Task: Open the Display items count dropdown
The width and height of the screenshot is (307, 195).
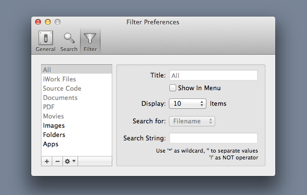Action: pos(188,103)
